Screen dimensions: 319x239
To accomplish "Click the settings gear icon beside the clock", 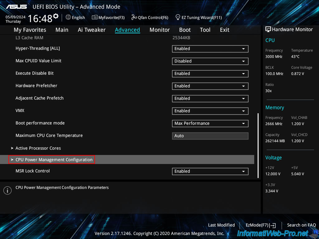I will [x=56, y=16].
